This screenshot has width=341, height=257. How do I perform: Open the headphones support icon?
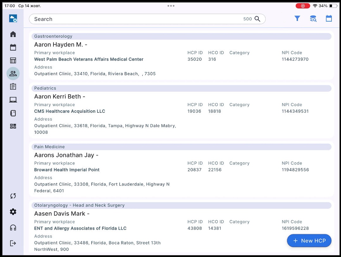[x=13, y=228]
